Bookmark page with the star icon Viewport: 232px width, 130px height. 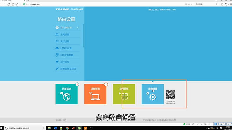tap(17, 4)
